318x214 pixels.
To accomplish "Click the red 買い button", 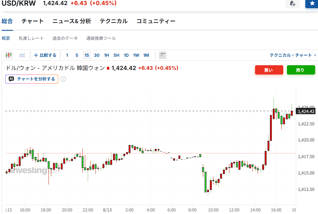I will [x=269, y=70].
